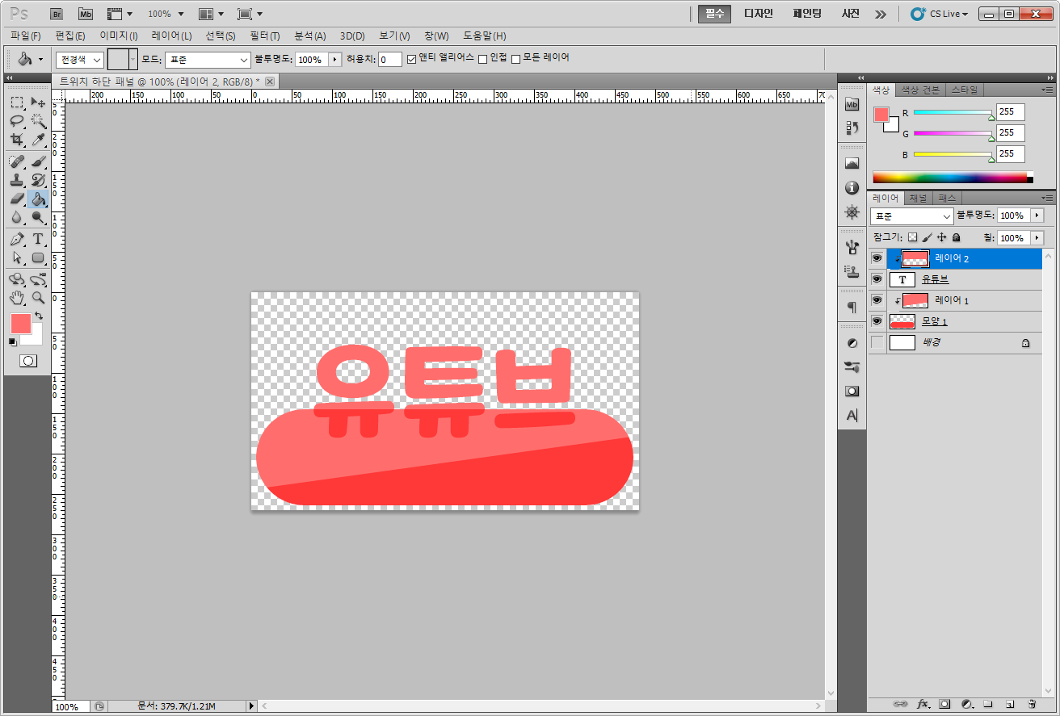Select the Eyedropper tool
The image size is (1060, 716).
(38, 140)
